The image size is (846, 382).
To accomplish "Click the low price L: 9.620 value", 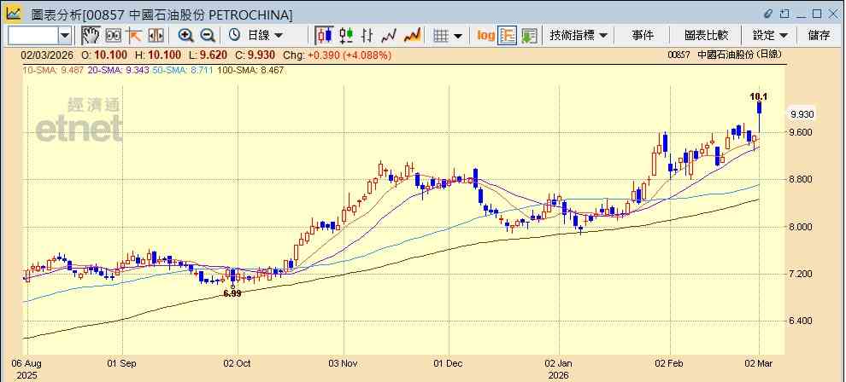I will (208, 55).
